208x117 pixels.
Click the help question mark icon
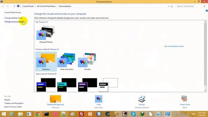pyautogui.click(x=207, y=11)
